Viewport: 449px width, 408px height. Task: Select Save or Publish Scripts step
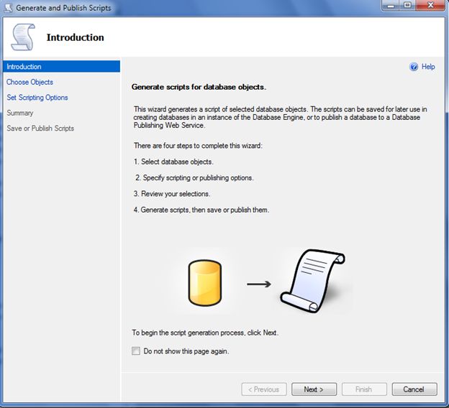40,129
